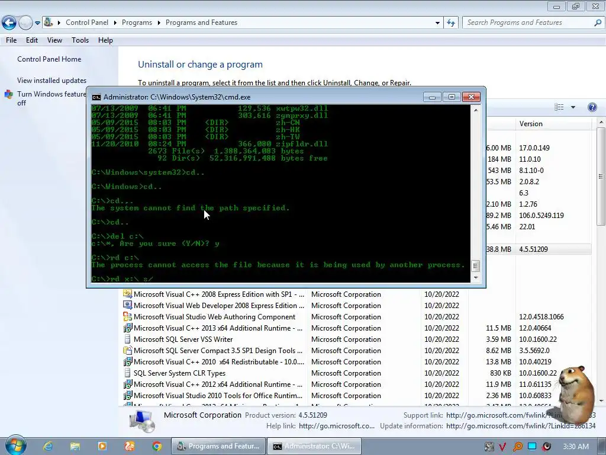Select Microsoft Visual Web Developer 2008 Express row
Screen dimensions: 606x455
coord(357,306)
